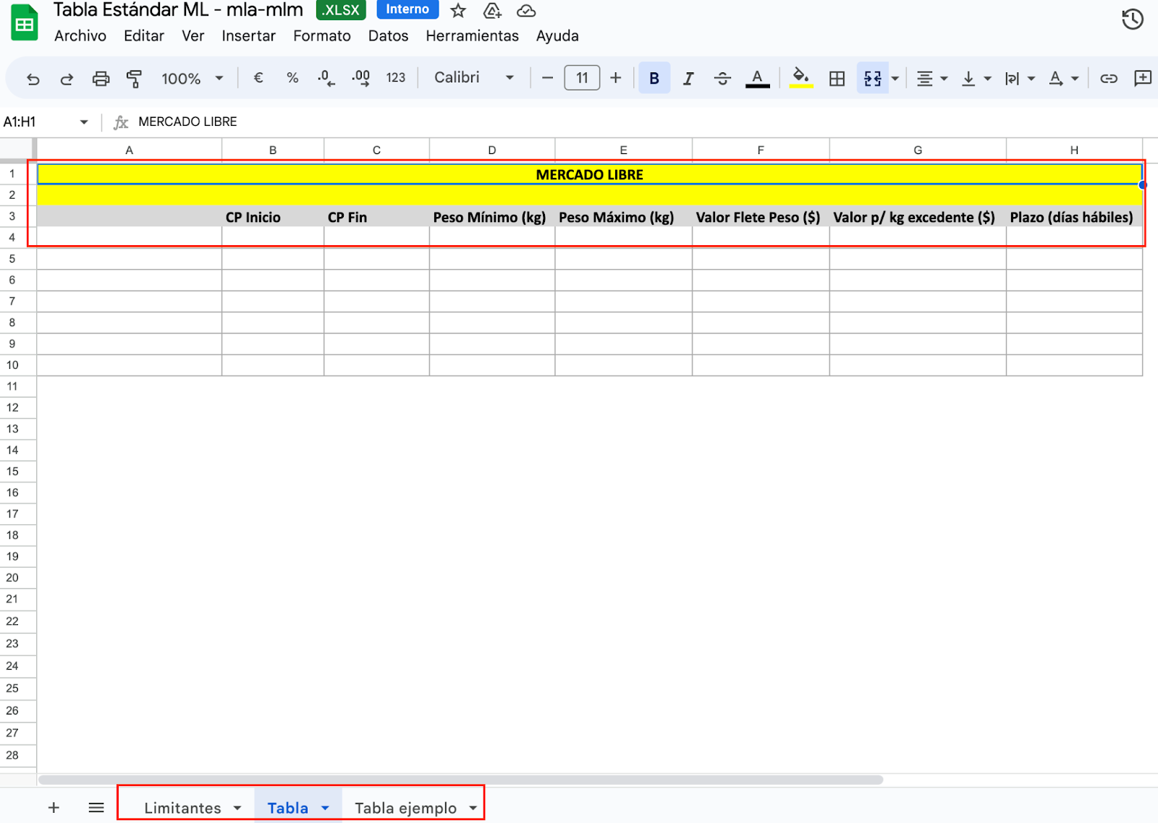Screen dimensions: 1158x823
Task: Open the Ver menu
Action: click(193, 36)
